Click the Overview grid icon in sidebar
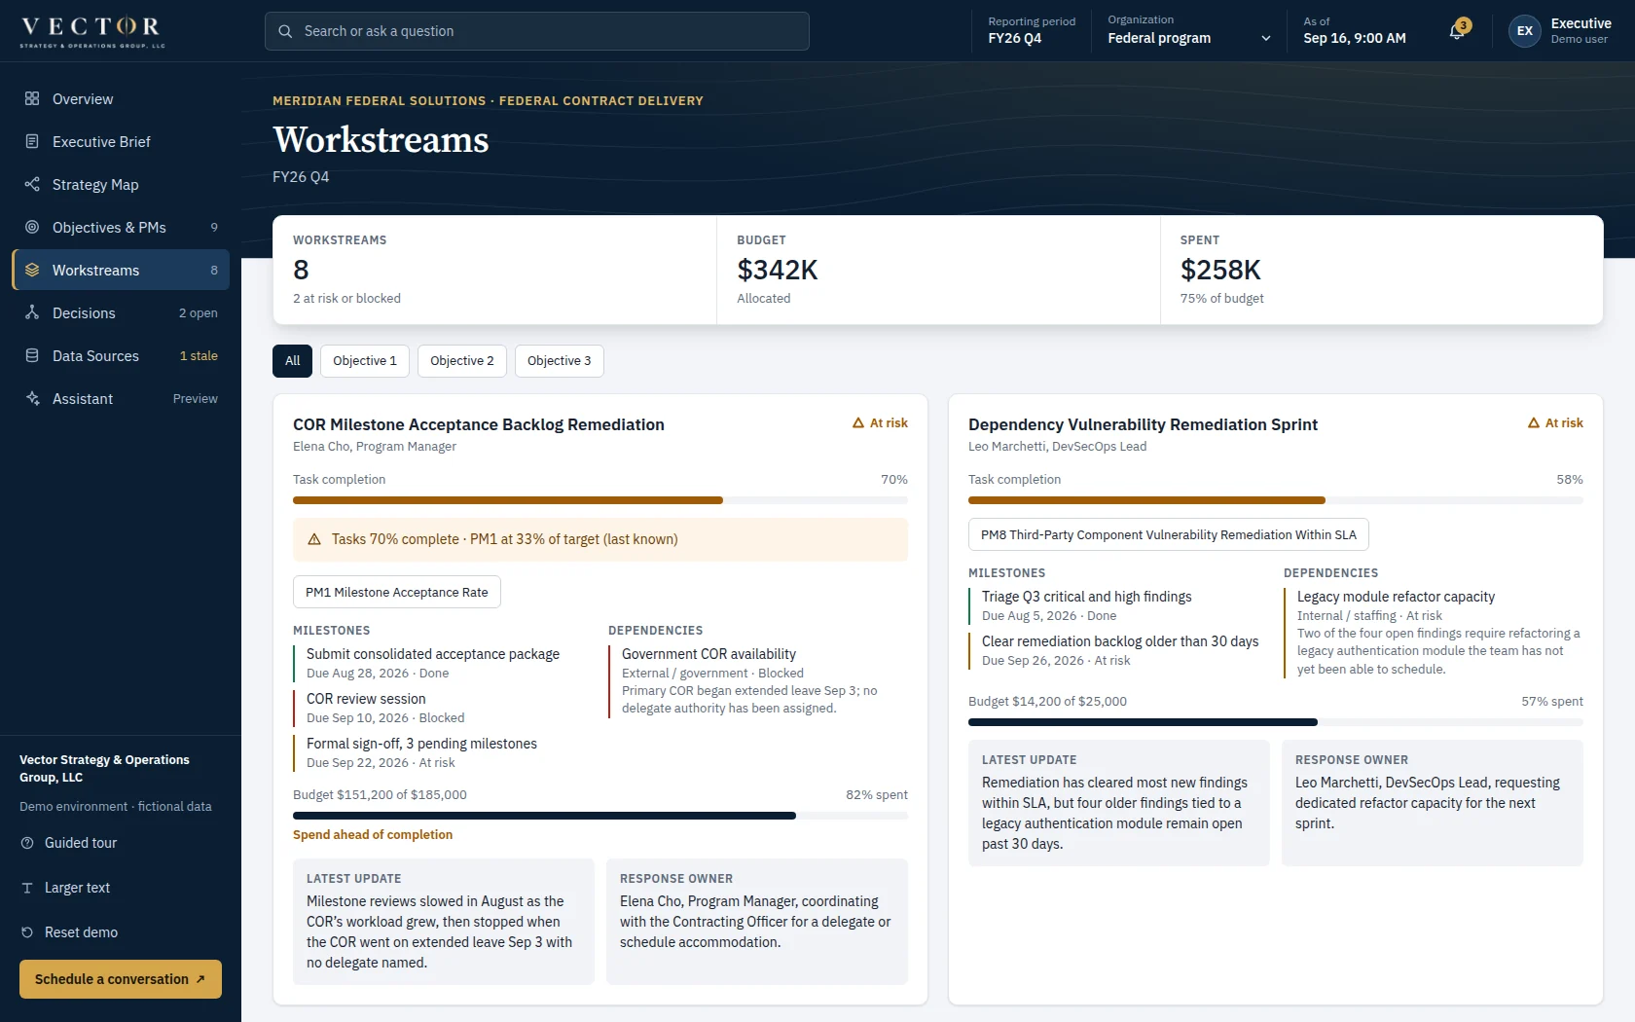Image resolution: width=1635 pixels, height=1022 pixels. [x=32, y=98]
